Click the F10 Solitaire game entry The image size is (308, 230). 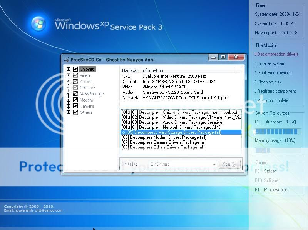click(266, 180)
